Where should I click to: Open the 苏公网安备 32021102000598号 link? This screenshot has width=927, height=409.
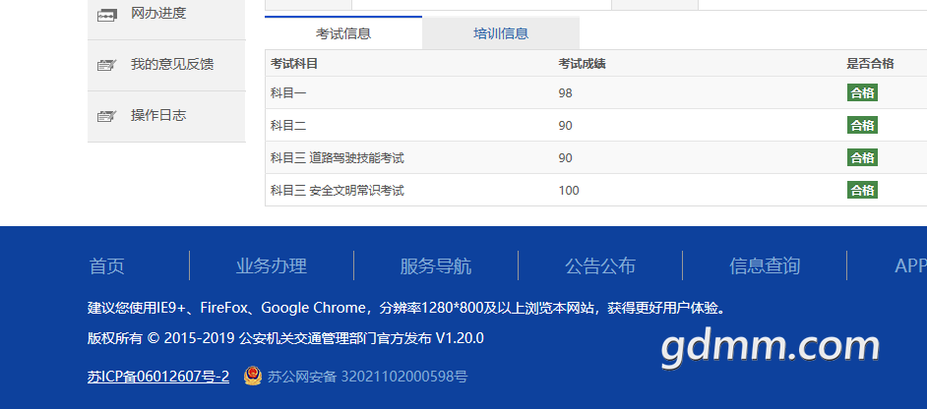pos(367,377)
